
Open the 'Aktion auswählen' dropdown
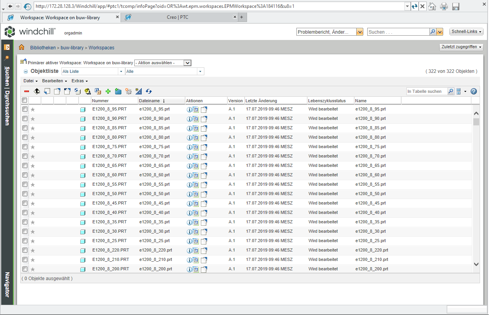(163, 63)
